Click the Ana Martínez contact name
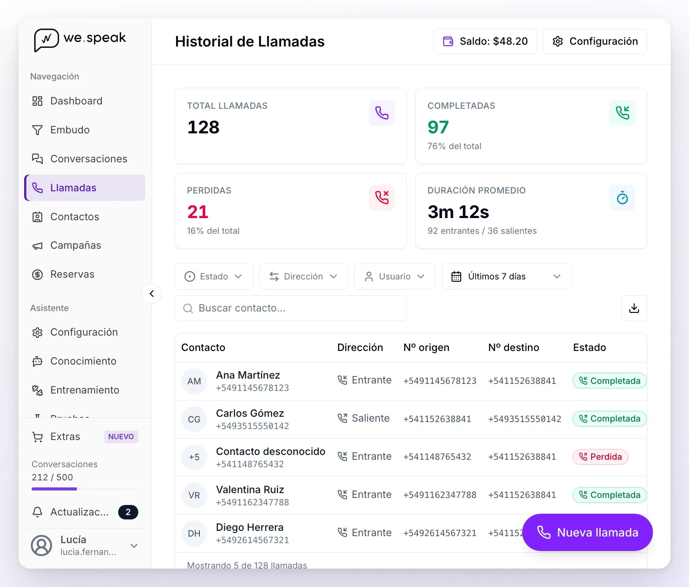 click(x=248, y=376)
